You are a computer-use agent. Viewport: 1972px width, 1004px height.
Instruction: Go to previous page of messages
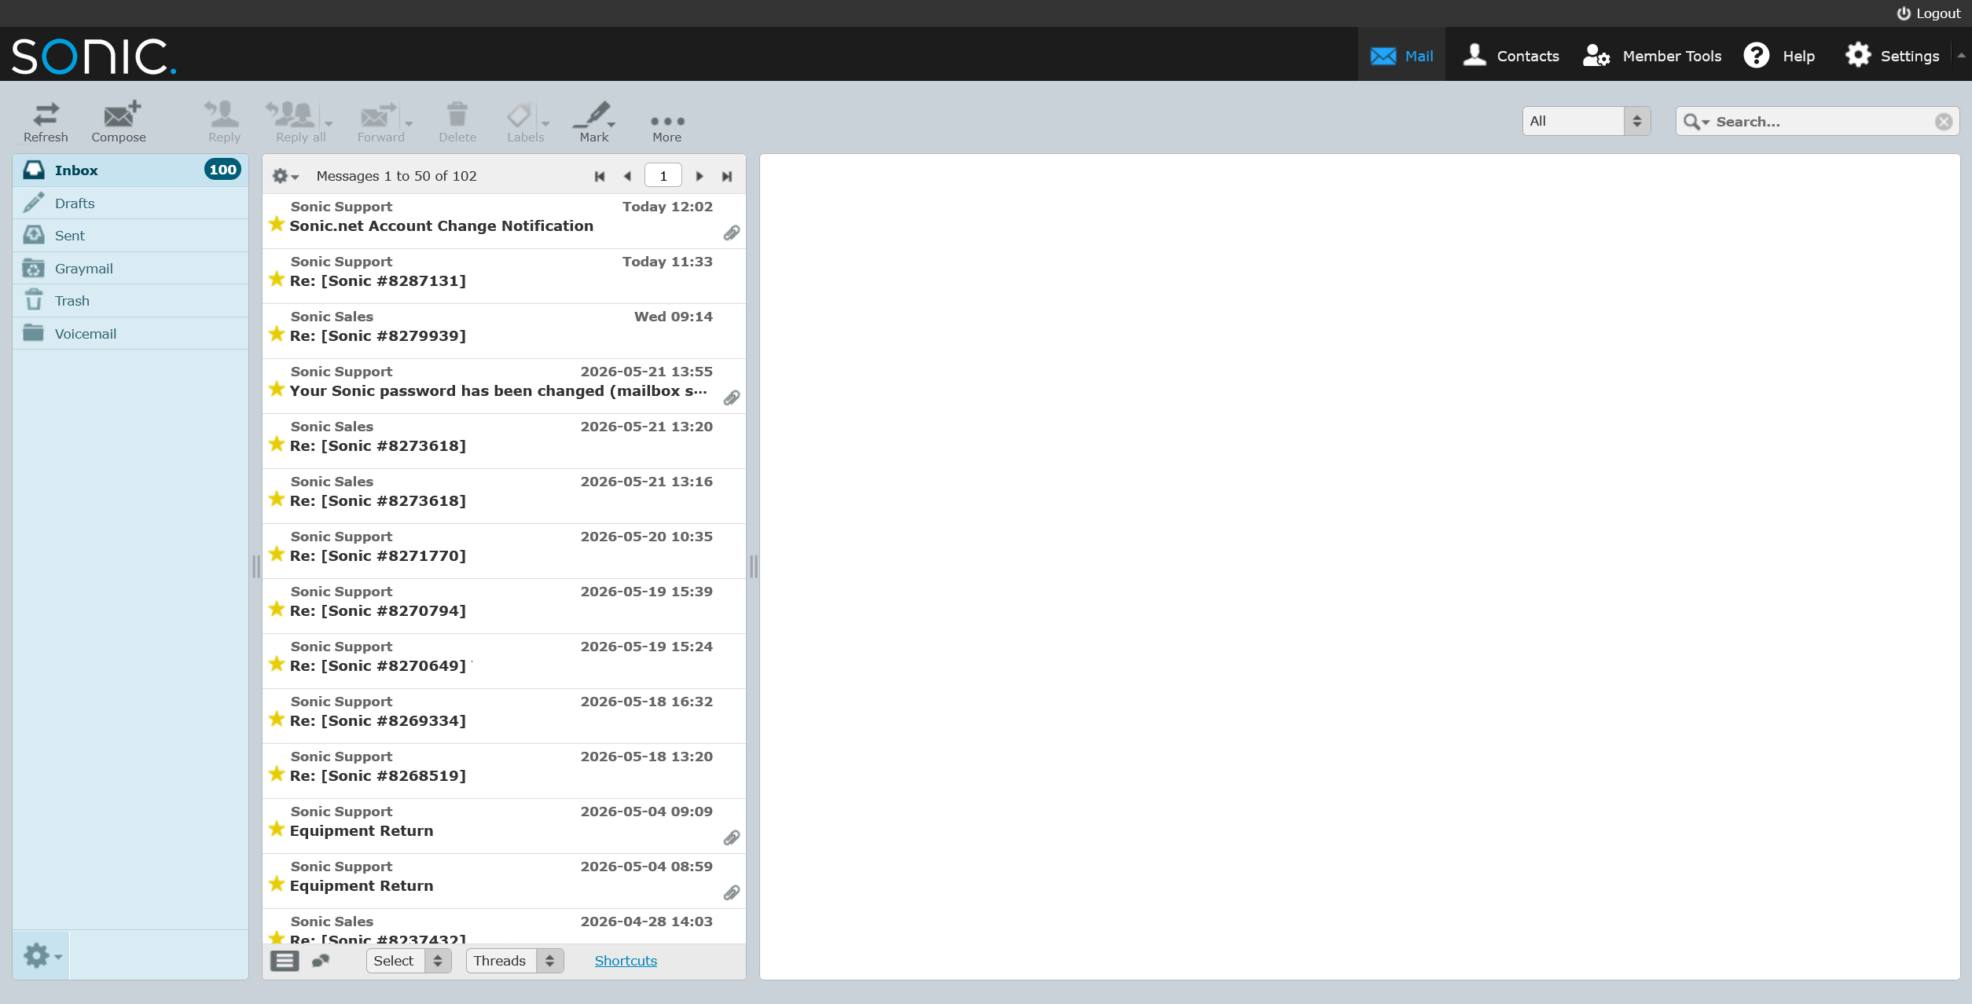(627, 176)
